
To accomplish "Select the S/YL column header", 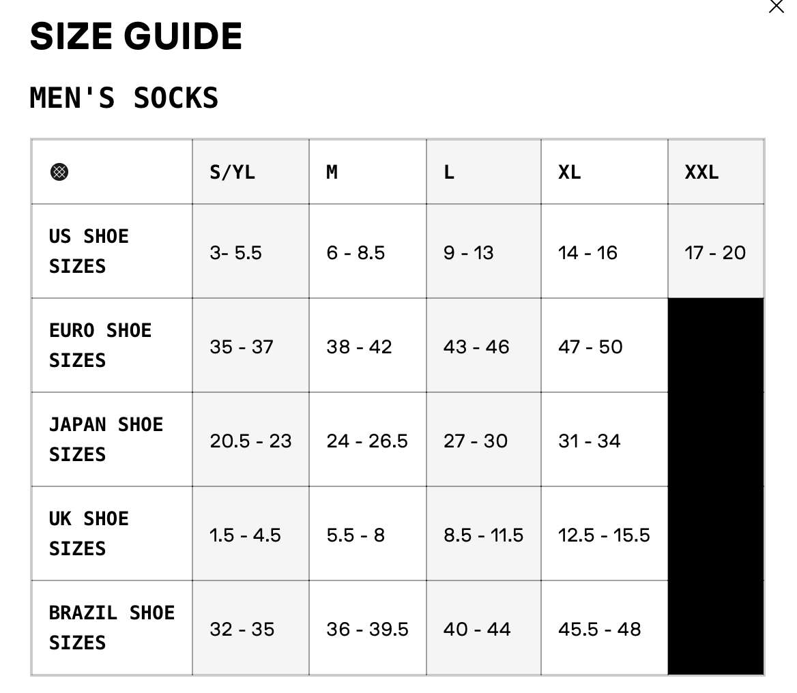I will click(x=233, y=172).
